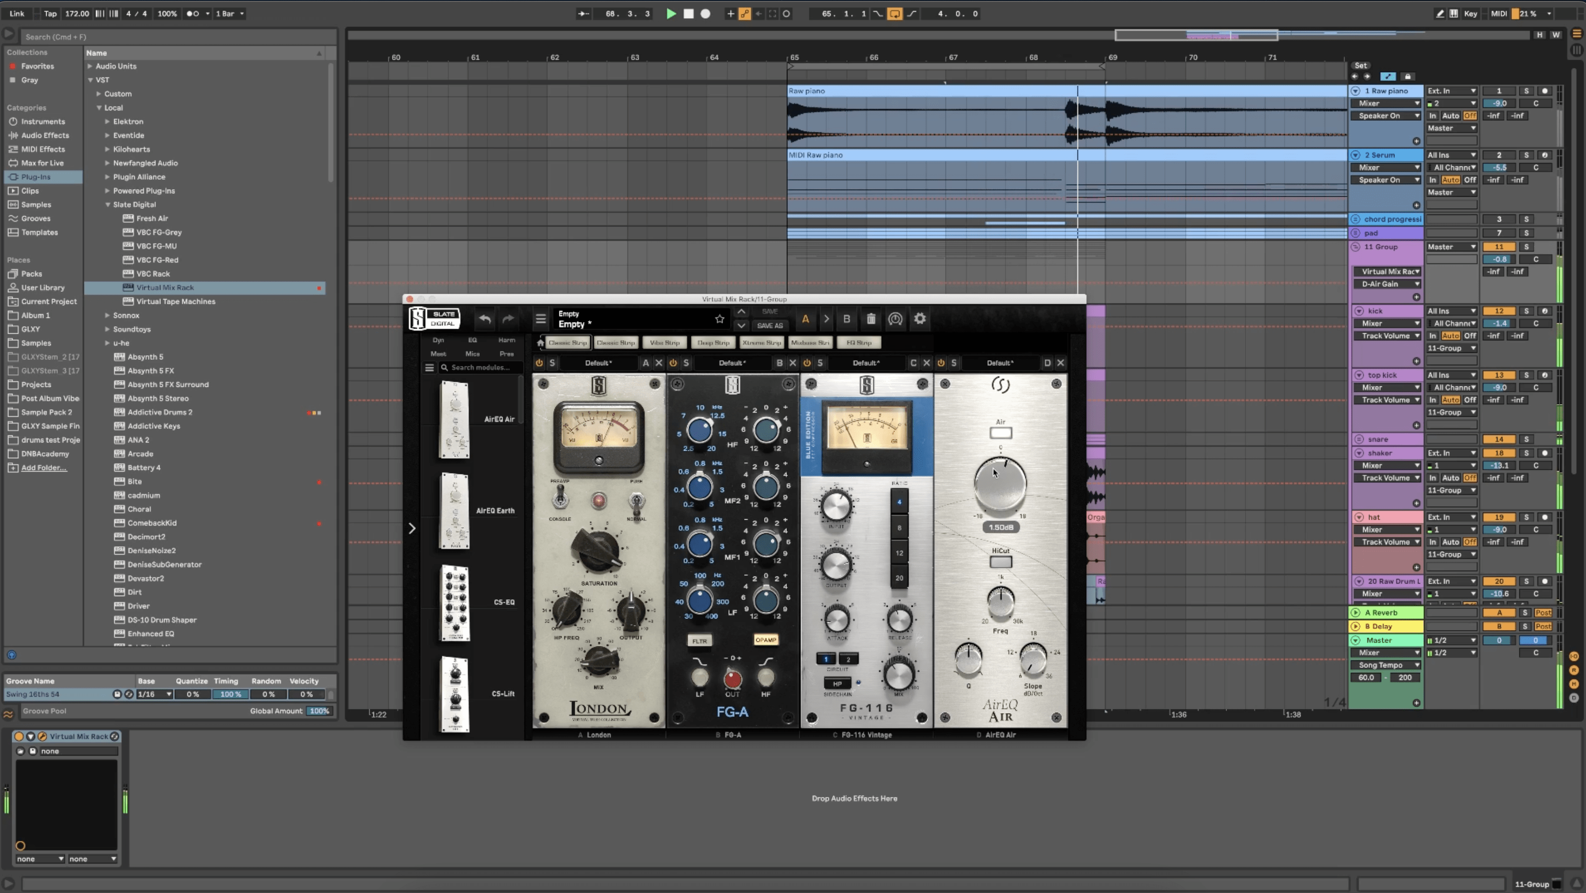
Task: Click the Tap tempo button
Action: click(50, 14)
